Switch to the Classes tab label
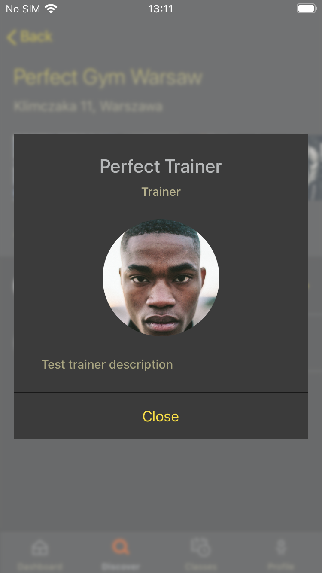The width and height of the screenshot is (322, 573). [201, 566]
